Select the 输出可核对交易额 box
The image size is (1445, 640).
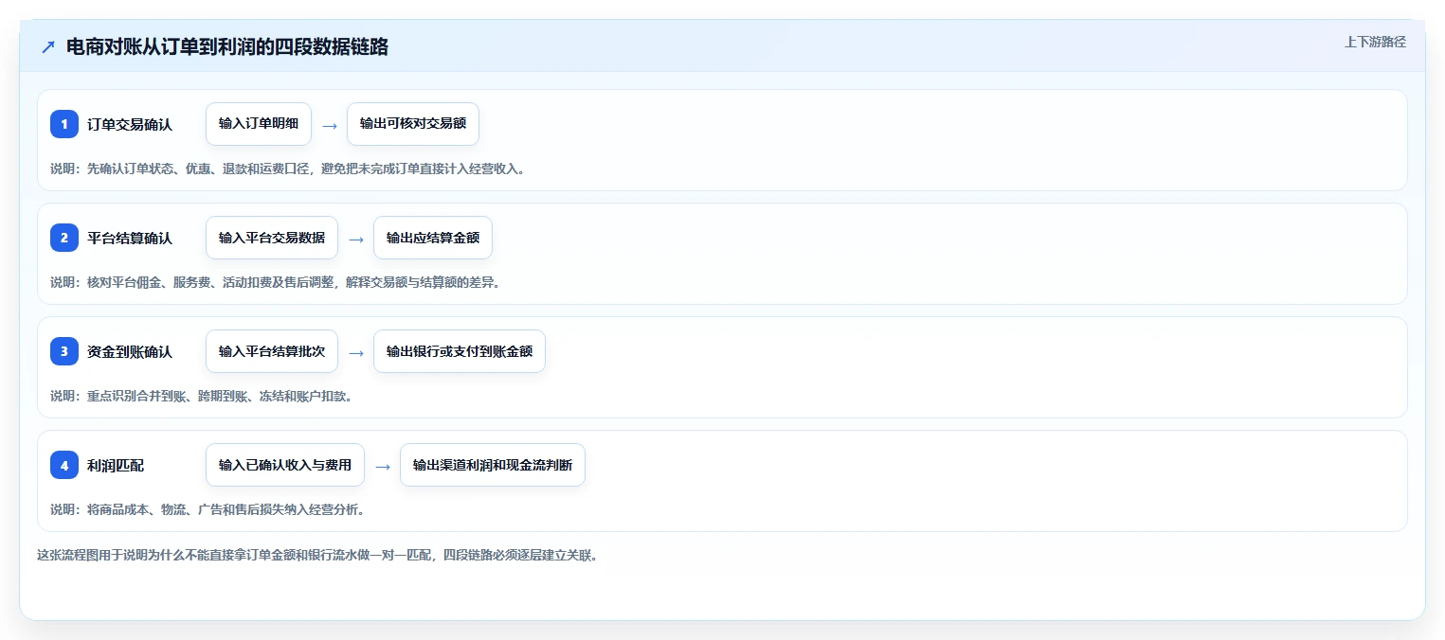413,124
